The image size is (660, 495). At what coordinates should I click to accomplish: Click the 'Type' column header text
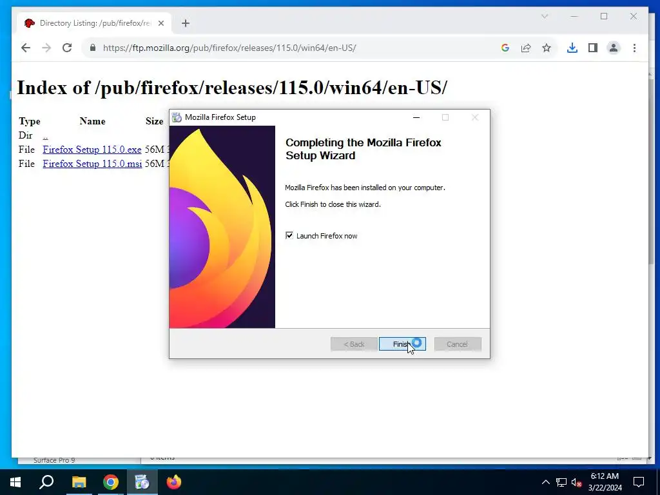(30, 122)
